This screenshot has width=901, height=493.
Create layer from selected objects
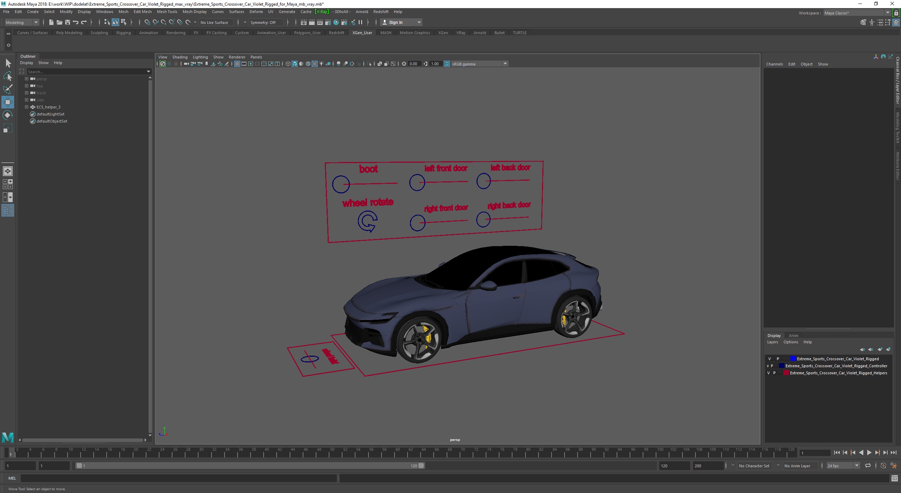(x=888, y=349)
